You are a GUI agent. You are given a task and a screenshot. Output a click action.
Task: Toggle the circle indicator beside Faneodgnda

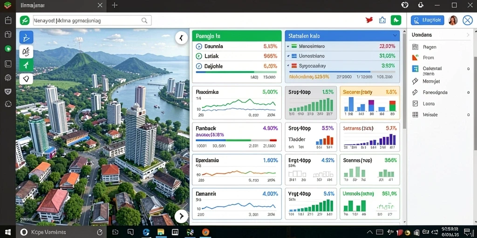pyautogui.click(x=468, y=93)
